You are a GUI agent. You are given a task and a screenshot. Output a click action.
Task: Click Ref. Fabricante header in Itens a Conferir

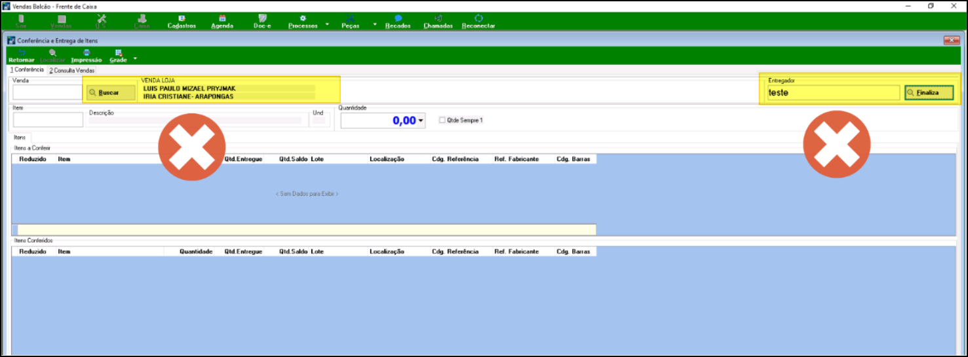[x=516, y=159]
